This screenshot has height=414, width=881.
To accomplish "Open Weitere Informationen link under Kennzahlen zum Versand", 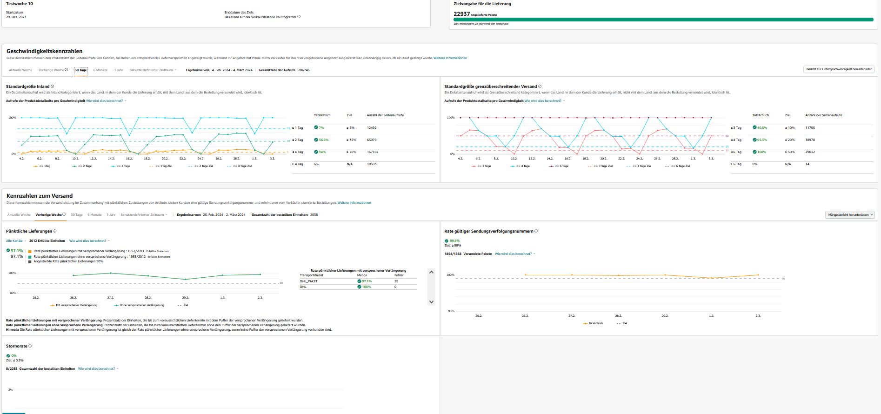I will (354, 203).
